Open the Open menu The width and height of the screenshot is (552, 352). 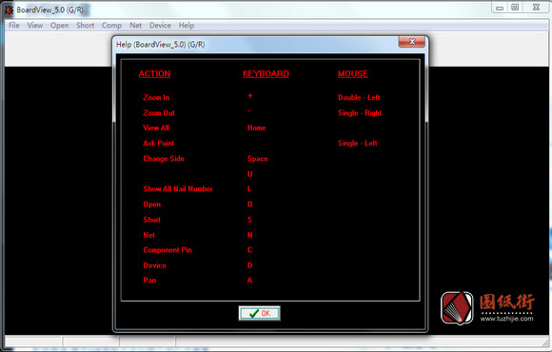(60, 26)
